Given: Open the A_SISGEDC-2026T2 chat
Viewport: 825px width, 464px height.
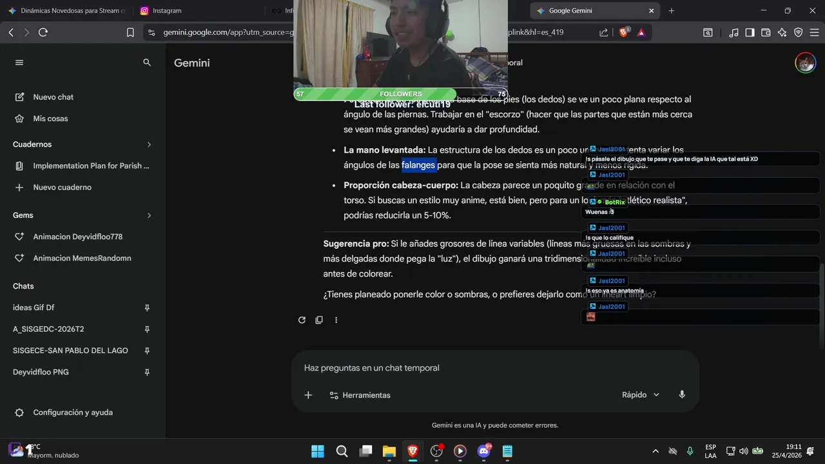Looking at the screenshot, I should point(48,329).
